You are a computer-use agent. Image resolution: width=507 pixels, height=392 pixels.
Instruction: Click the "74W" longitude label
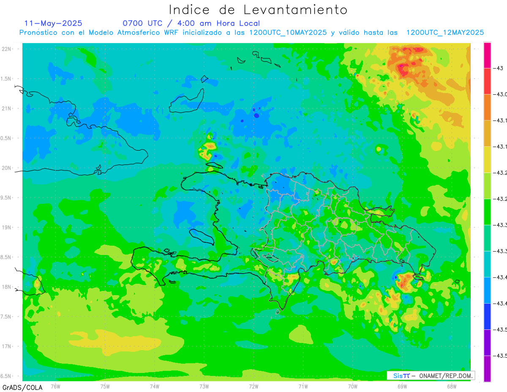point(155,386)
